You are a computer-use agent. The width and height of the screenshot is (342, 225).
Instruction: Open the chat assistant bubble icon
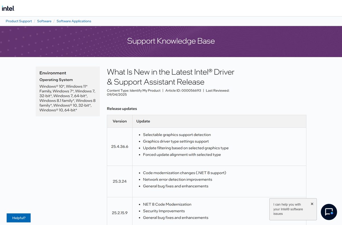(329, 212)
